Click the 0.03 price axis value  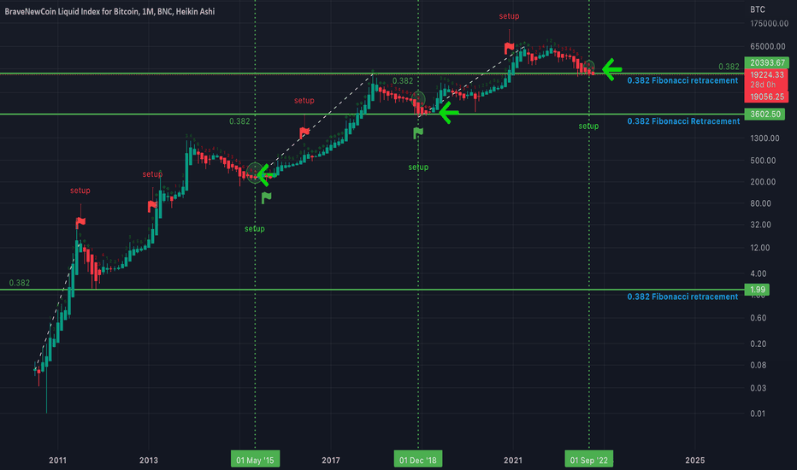click(758, 388)
